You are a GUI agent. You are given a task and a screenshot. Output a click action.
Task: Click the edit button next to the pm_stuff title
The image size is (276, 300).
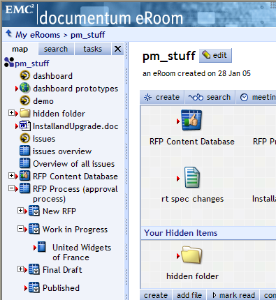pos(215,56)
